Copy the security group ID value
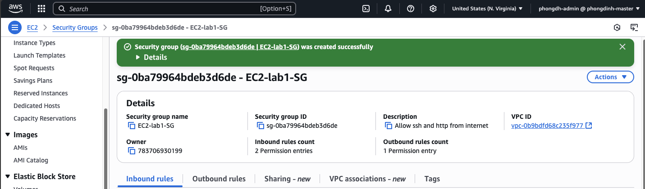 point(260,126)
